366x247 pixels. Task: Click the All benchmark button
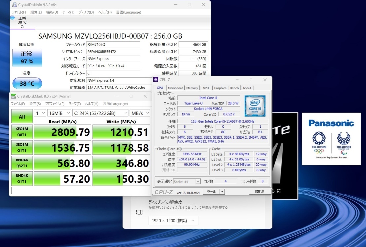(22, 117)
